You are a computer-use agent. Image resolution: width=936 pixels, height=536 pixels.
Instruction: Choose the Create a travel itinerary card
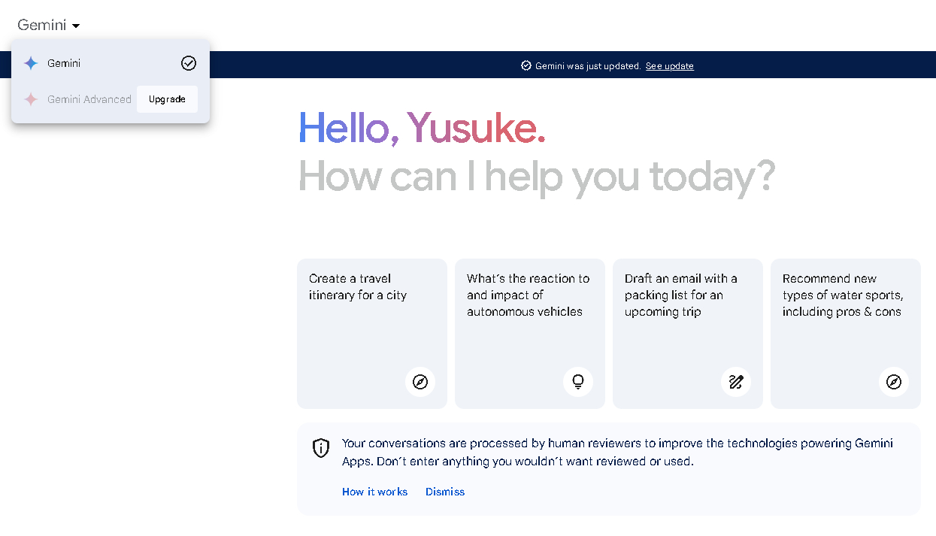click(x=372, y=334)
